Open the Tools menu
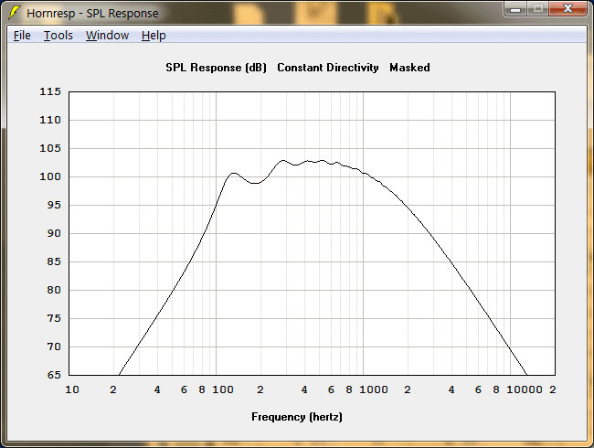 tap(58, 36)
